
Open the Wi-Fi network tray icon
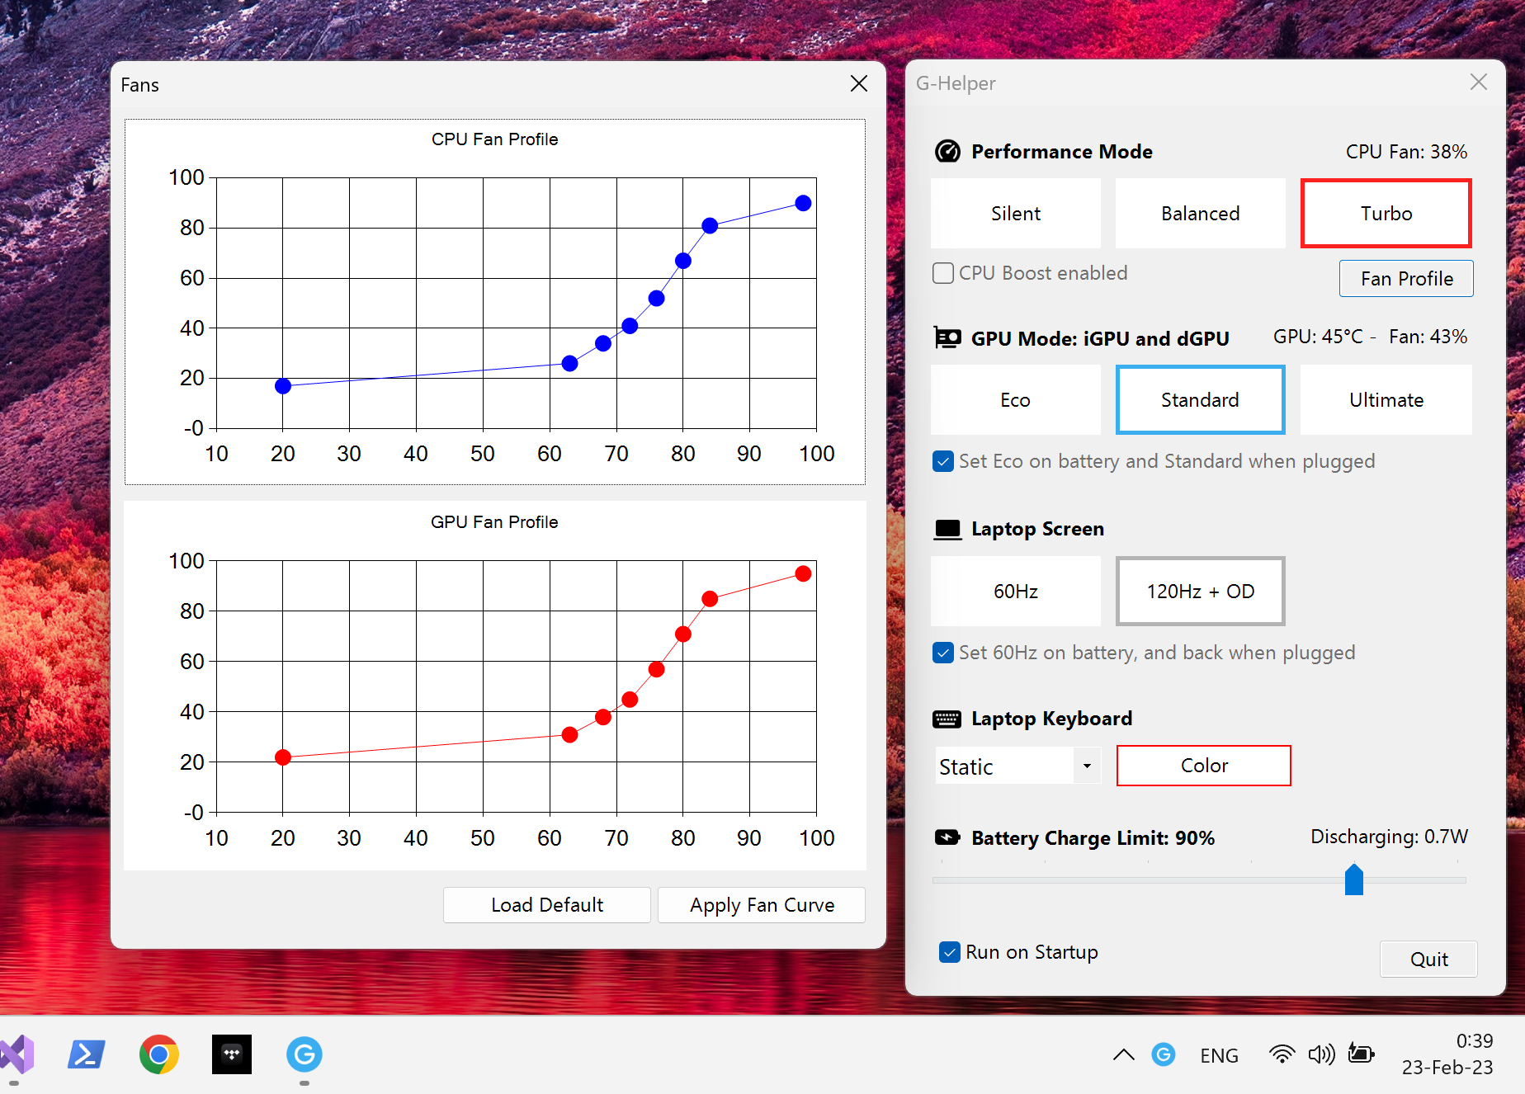tap(1282, 1054)
